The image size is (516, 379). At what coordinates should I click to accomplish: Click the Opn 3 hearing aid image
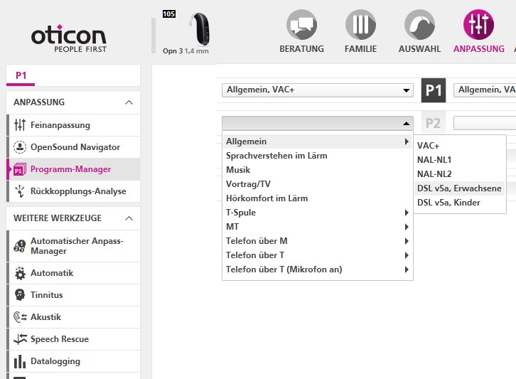point(200,28)
